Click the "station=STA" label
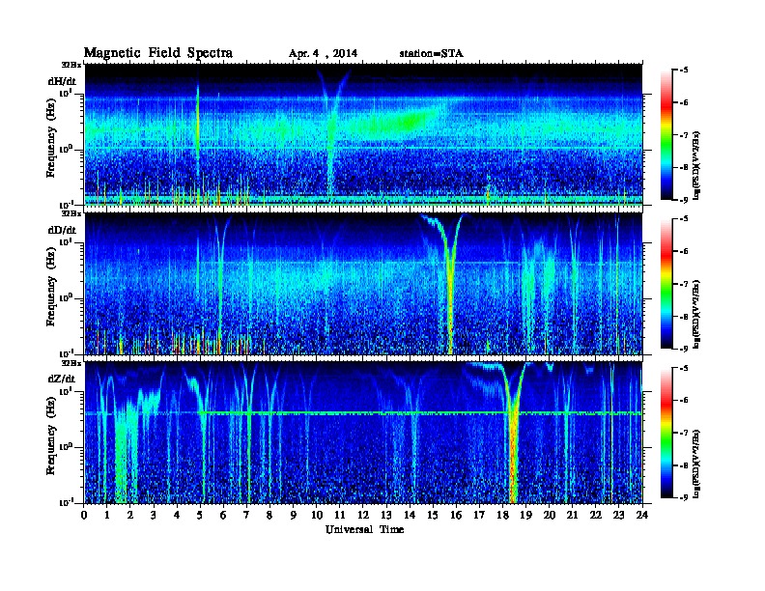The image size is (765, 591). coord(432,54)
